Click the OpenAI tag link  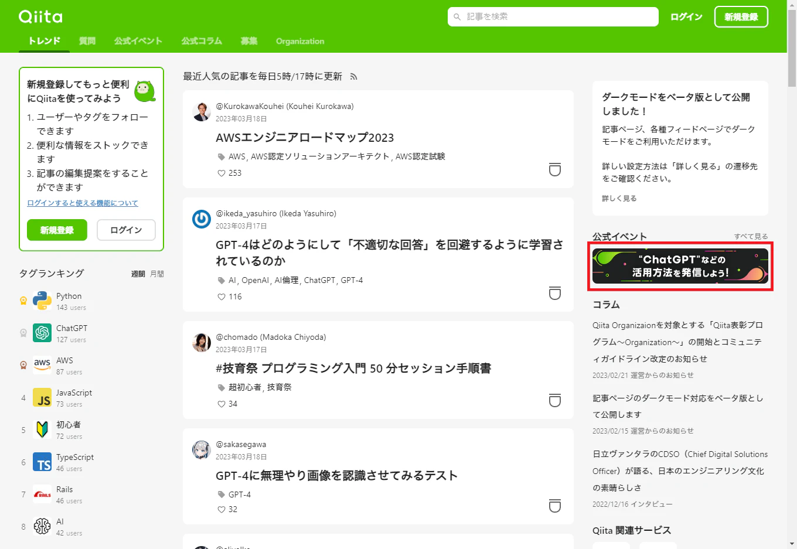coord(256,280)
